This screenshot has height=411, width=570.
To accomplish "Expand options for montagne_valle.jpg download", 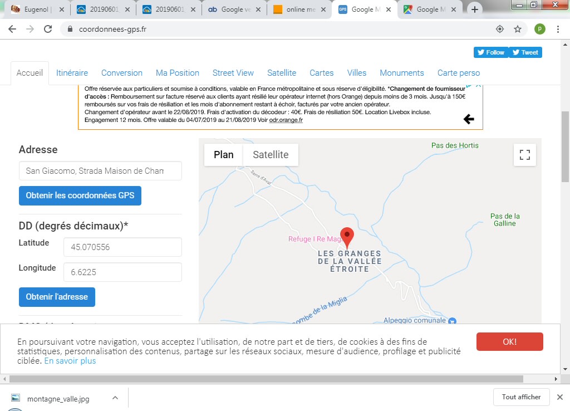I will pyautogui.click(x=115, y=398).
